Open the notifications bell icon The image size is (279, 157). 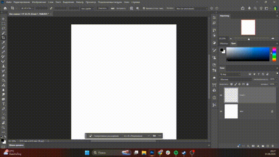pyautogui.click(x=249, y=8)
